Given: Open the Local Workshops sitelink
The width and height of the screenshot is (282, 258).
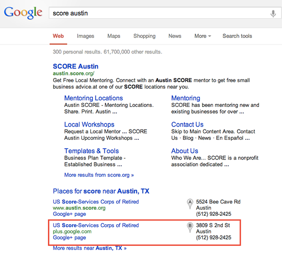Looking at the screenshot, I should click(89, 124).
